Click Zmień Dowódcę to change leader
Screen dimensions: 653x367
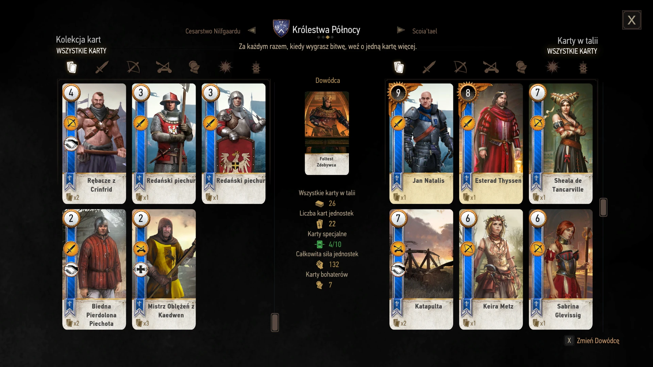click(598, 340)
